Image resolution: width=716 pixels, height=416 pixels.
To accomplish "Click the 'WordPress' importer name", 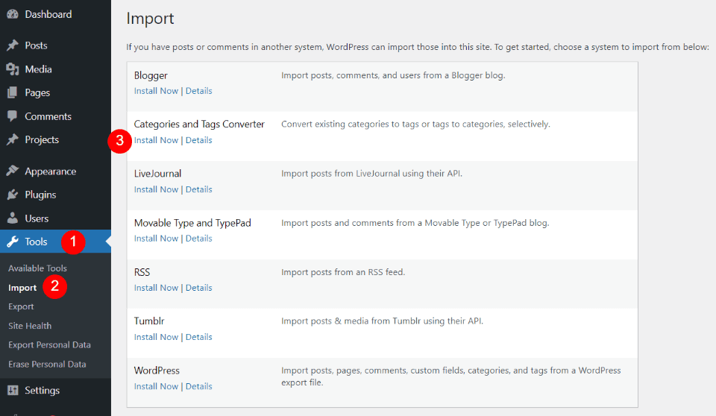I will coord(157,371).
